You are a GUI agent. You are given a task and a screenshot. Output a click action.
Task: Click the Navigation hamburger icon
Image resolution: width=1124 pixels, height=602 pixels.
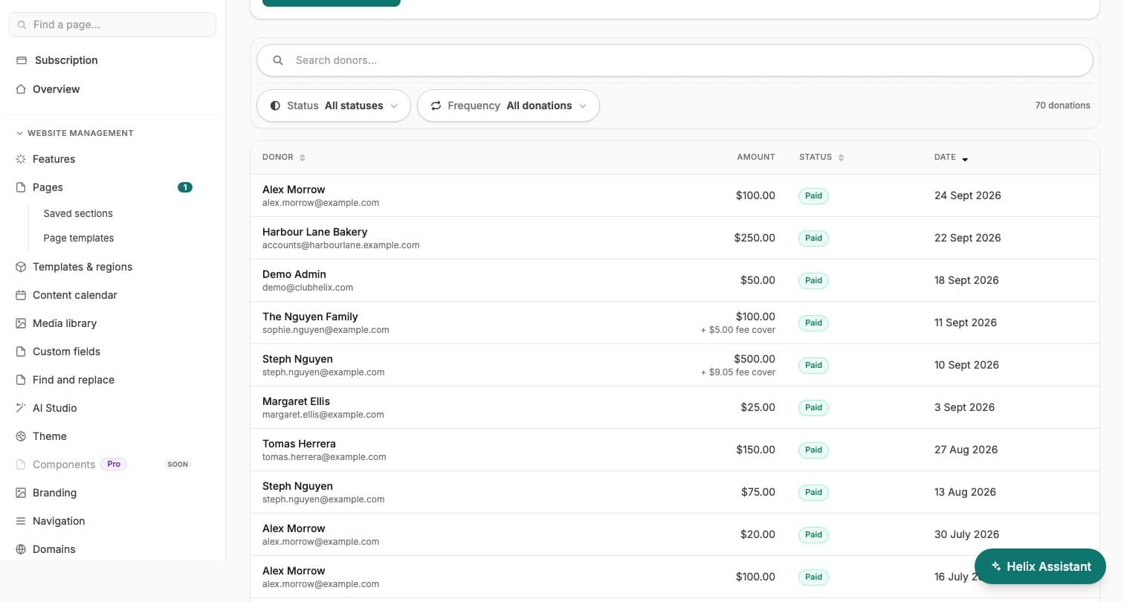21,521
